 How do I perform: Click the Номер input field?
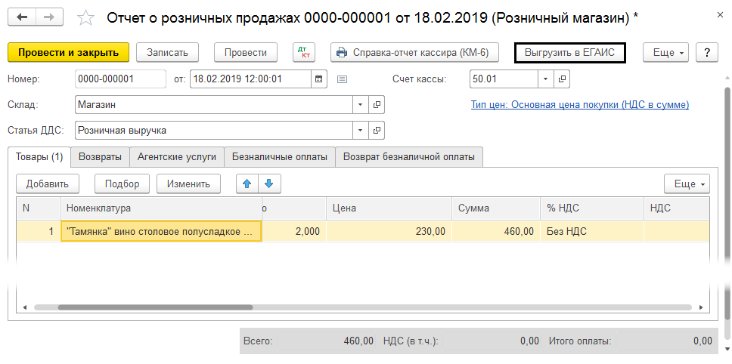coord(119,79)
